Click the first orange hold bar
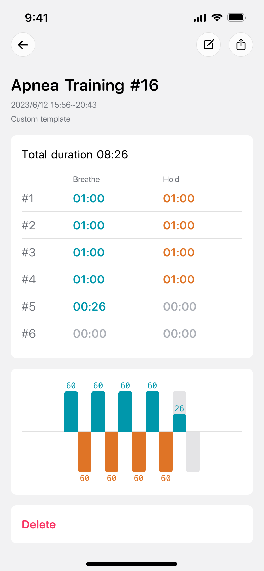 (x=85, y=452)
